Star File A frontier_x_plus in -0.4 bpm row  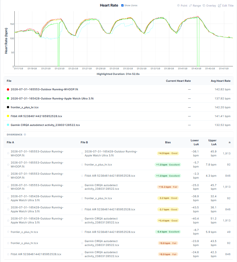8,232
